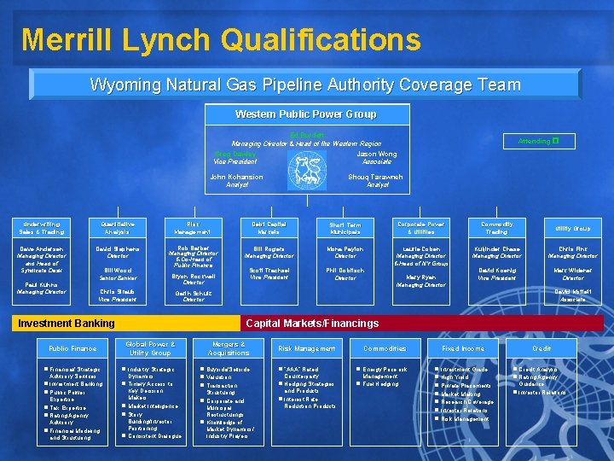Click the name Bill Rogers
Screen dimensions: 614x461
click(x=269, y=249)
